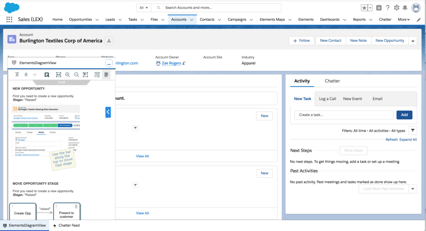Open the activity filter dropdown

coord(412,130)
